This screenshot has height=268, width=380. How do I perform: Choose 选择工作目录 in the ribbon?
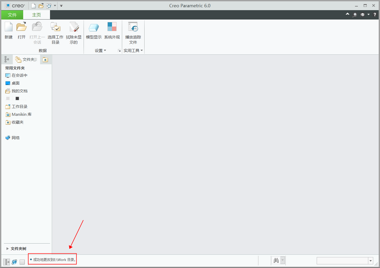(55, 33)
